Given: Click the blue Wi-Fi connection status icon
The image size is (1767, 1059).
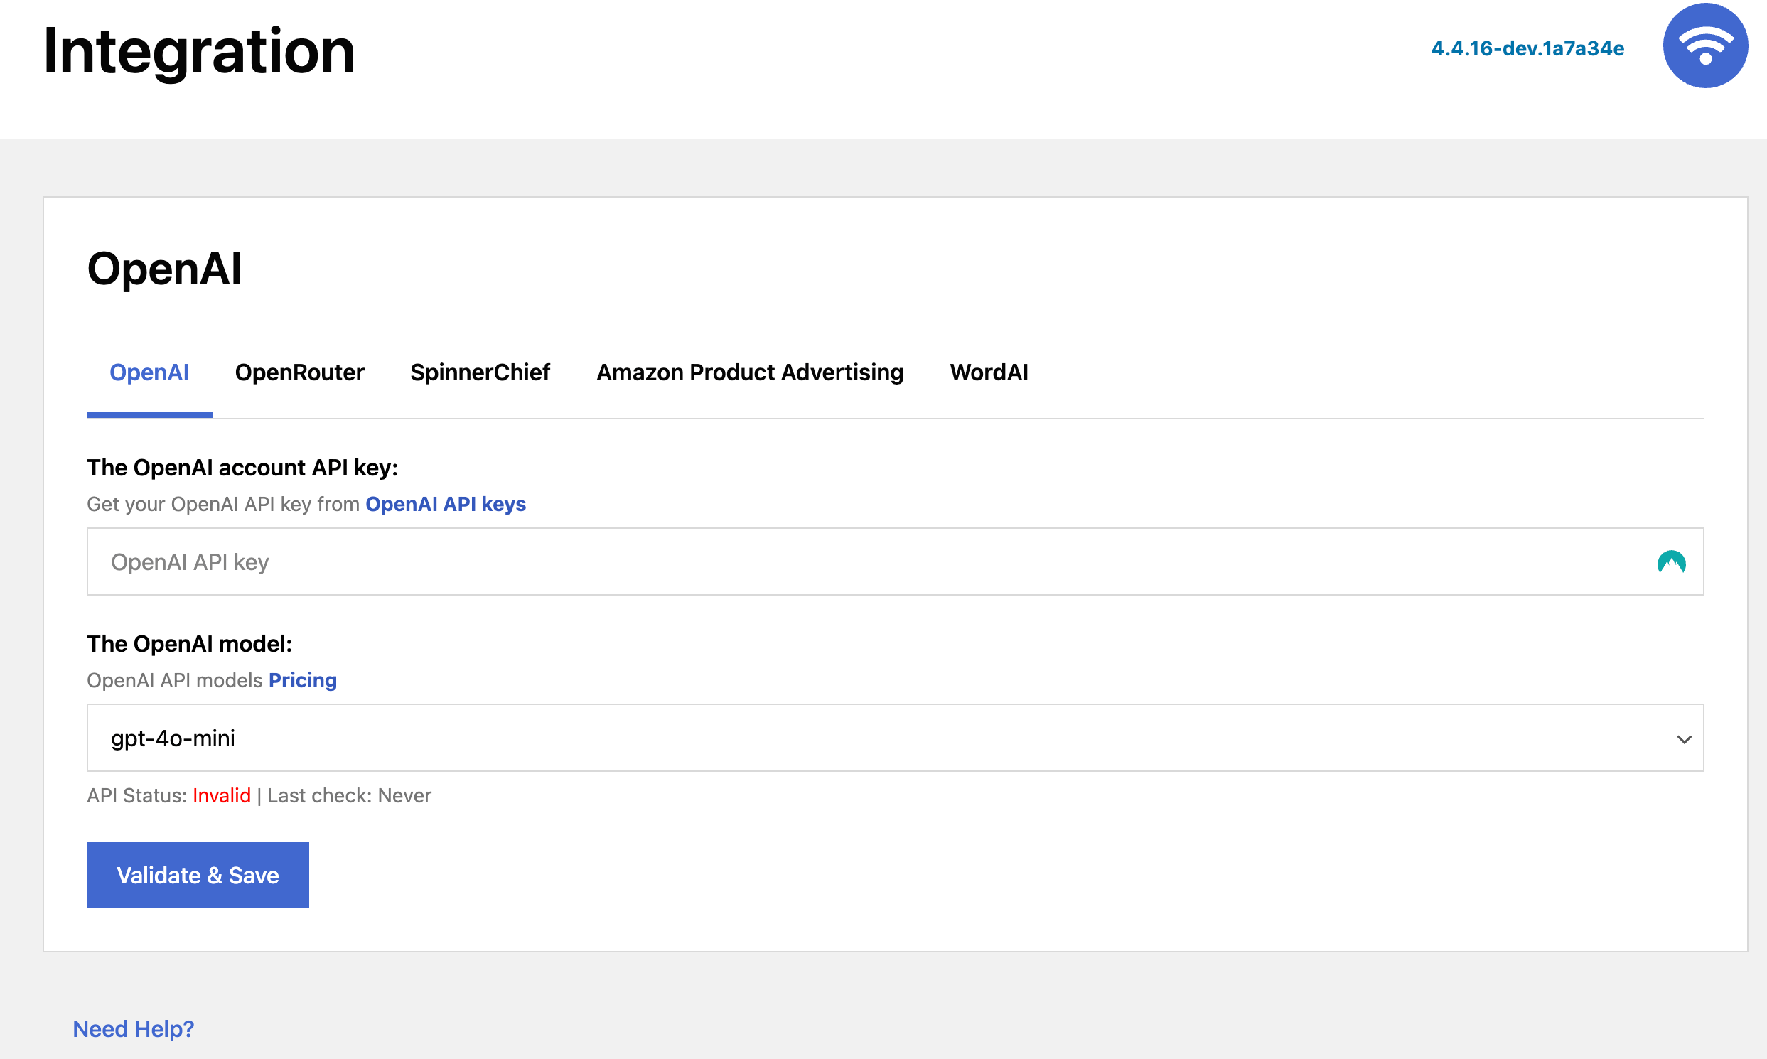Looking at the screenshot, I should [x=1704, y=46].
